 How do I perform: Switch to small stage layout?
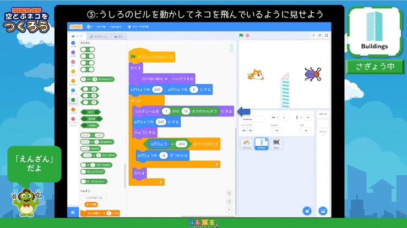pos(313,36)
